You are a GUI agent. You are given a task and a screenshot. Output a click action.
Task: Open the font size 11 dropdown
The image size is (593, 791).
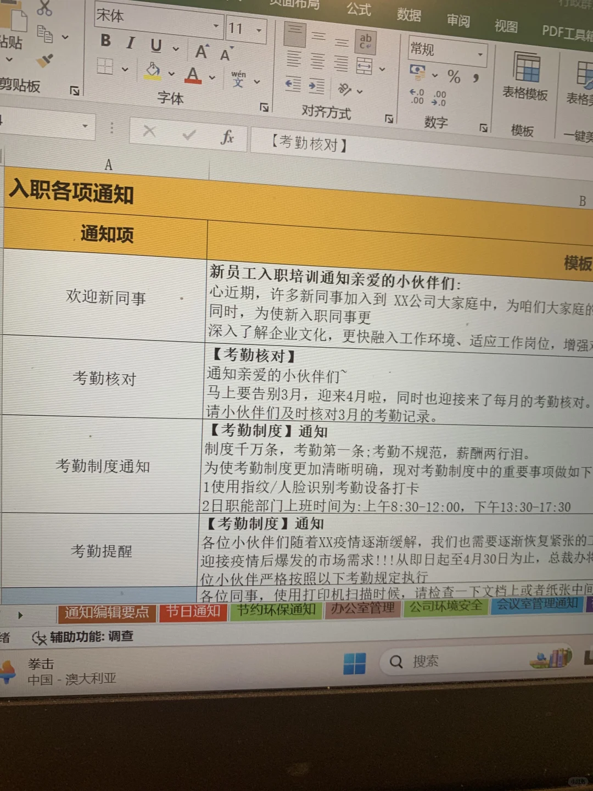pyautogui.click(x=259, y=30)
